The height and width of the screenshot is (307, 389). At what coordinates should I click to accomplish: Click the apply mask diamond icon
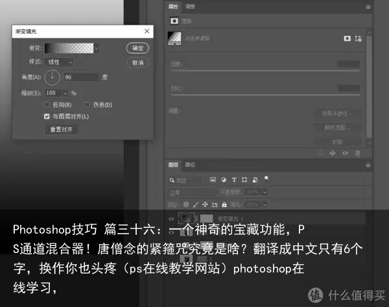click(x=333, y=153)
